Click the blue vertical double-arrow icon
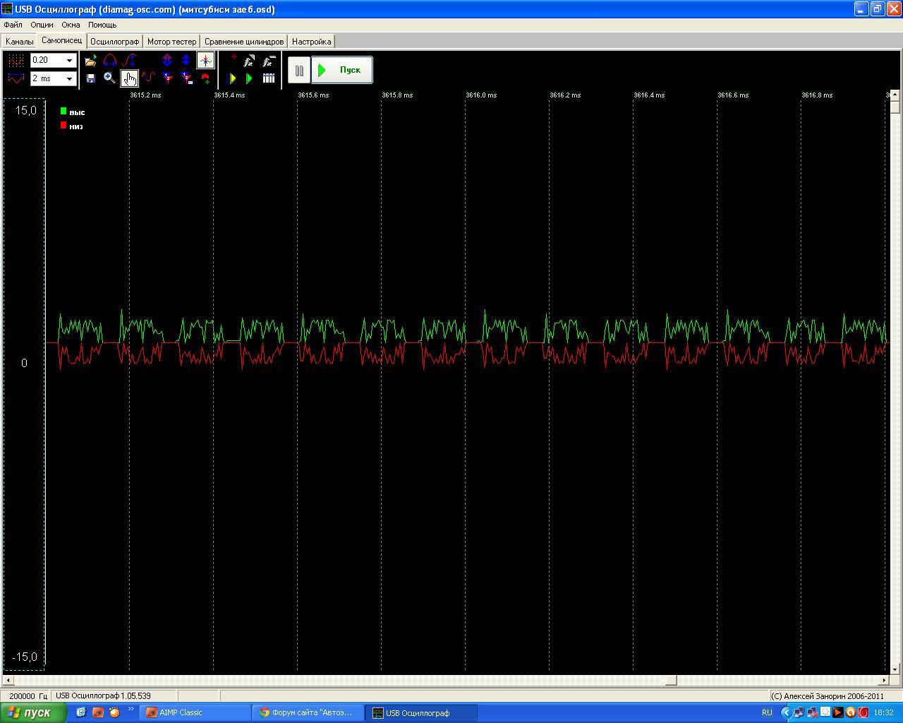 (186, 61)
